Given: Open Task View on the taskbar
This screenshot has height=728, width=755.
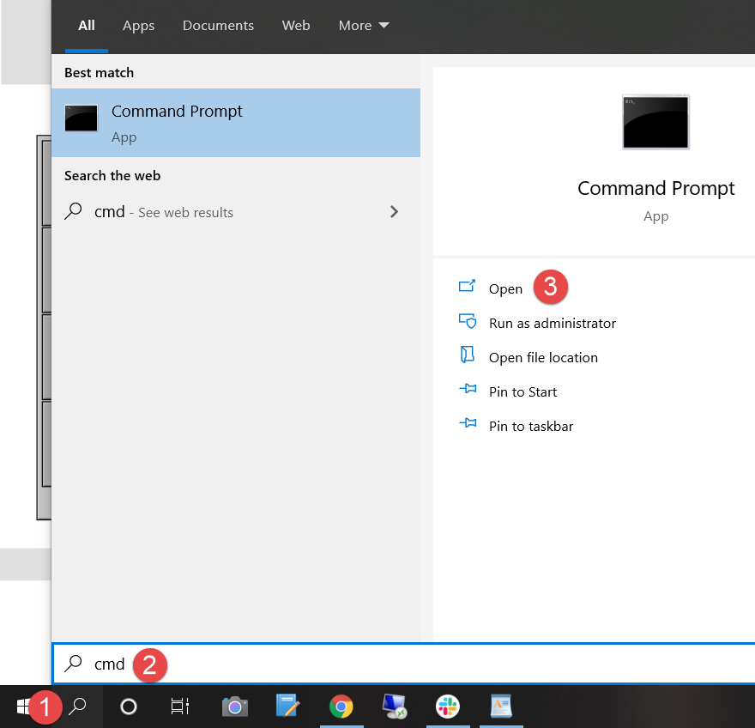Looking at the screenshot, I should coord(179,707).
